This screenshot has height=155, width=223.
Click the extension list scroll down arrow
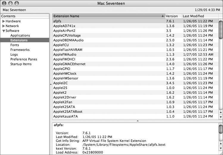tap(221, 117)
